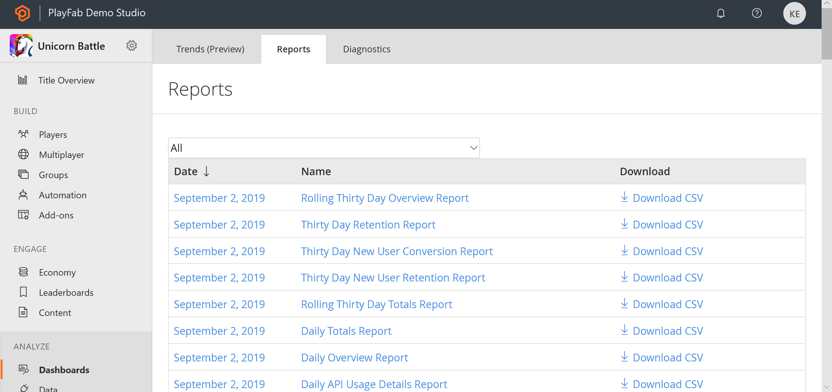
Task: Download CSV for Daily Totals Report
Action: pos(668,331)
